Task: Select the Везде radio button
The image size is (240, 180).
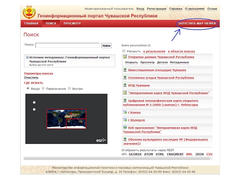Action: [28, 88]
